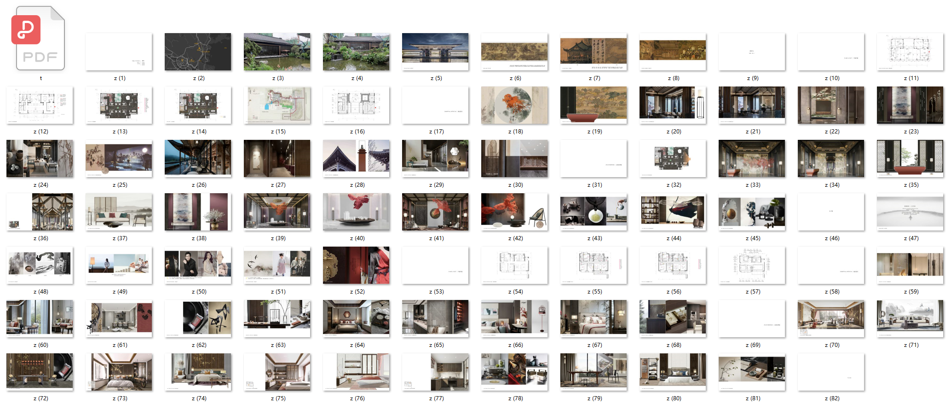
Task: Open the covered corridor image z (26)
Action: point(198,158)
